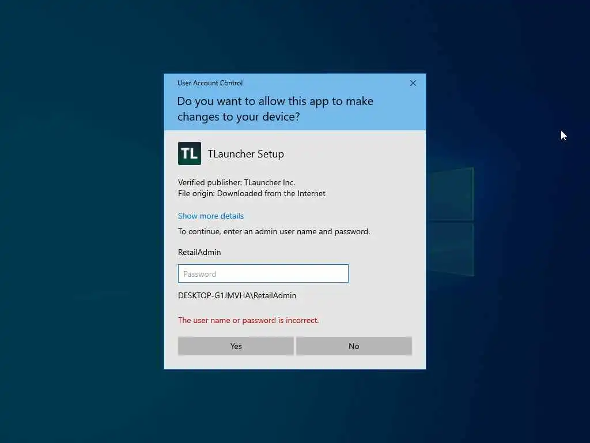Select the TLauncher Setup app name
Viewport: 590px width, 443px height.
pos(245,153)
